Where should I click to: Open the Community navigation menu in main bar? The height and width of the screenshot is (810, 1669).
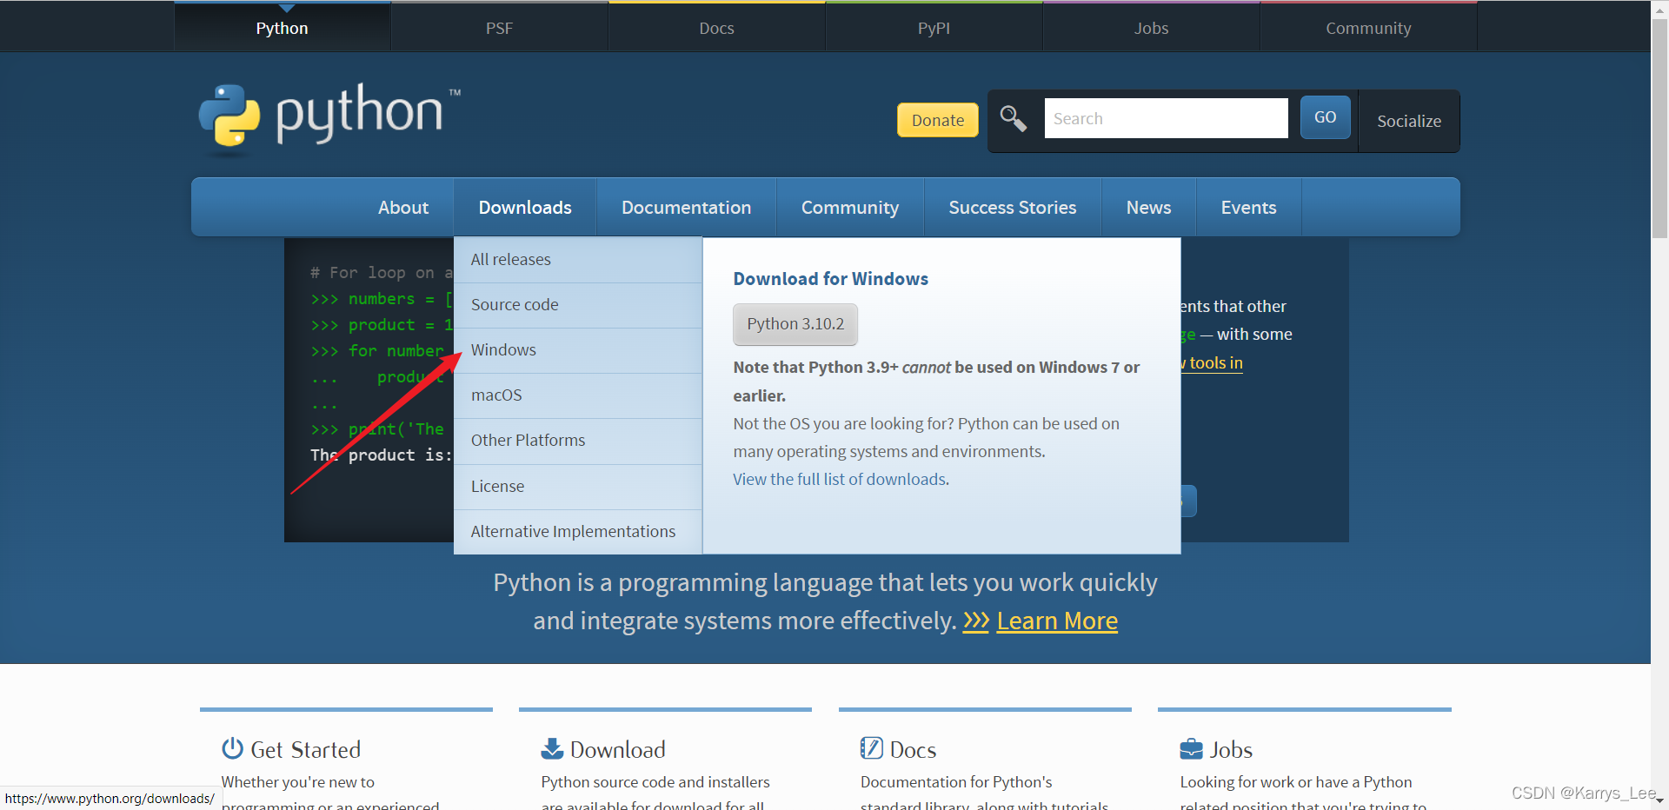coord(850,208)
